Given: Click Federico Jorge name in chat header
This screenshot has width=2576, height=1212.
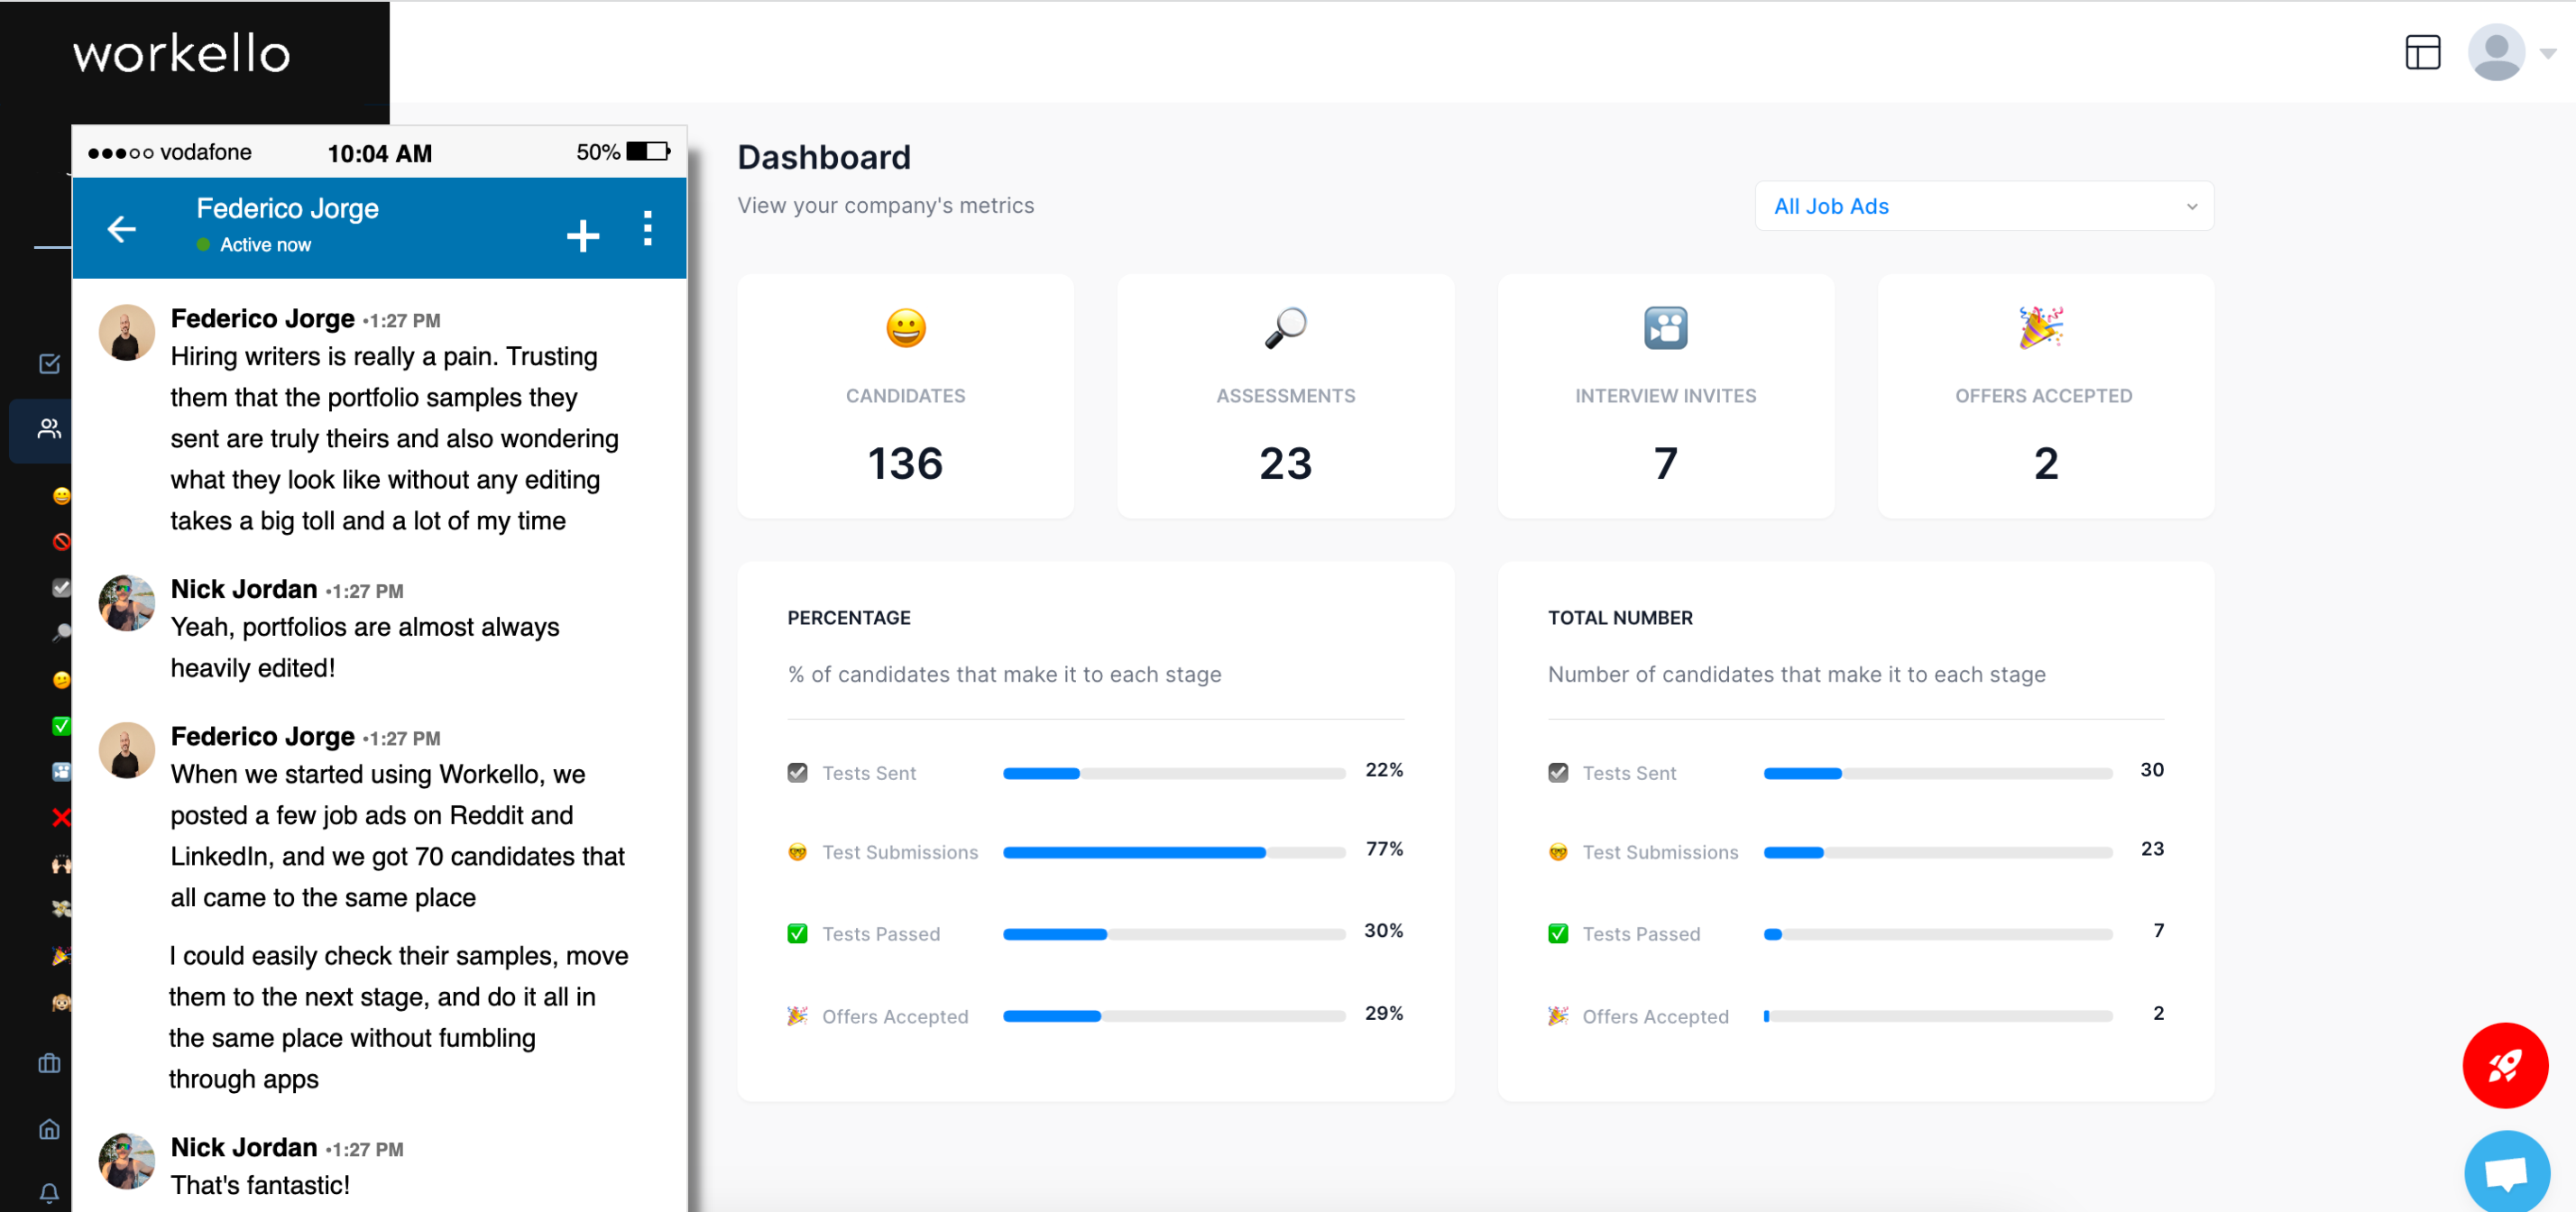Looking at the screenshot, I should [287, 209].
